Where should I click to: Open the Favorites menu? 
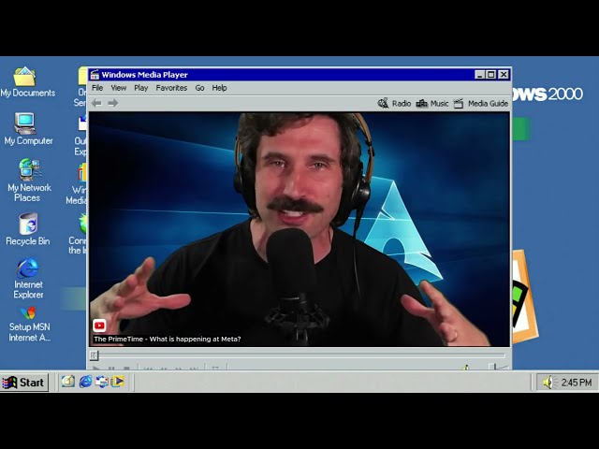[x=171, y=88]
